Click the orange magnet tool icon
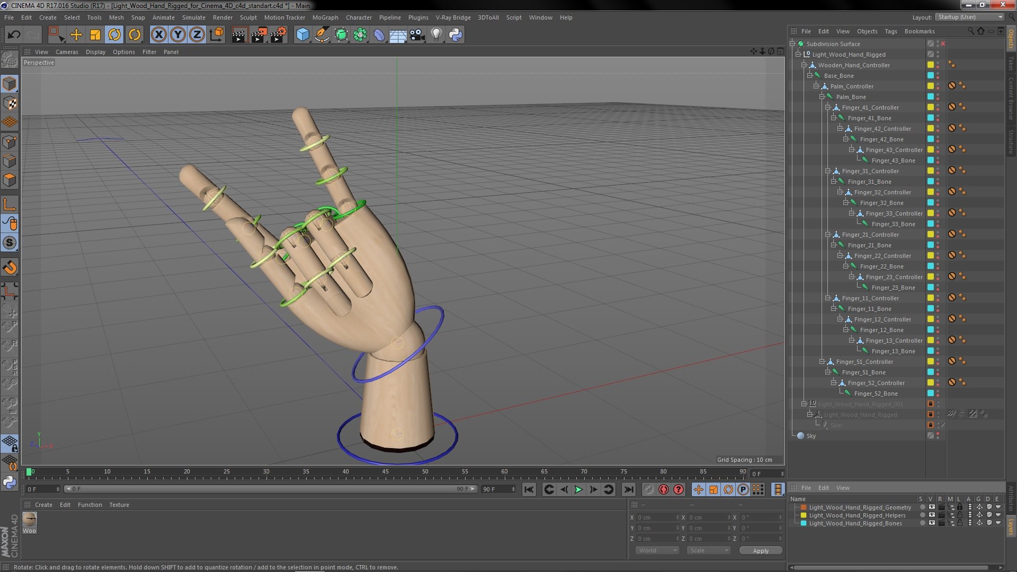Screen dimensions: 1017x572 [10, 267]
